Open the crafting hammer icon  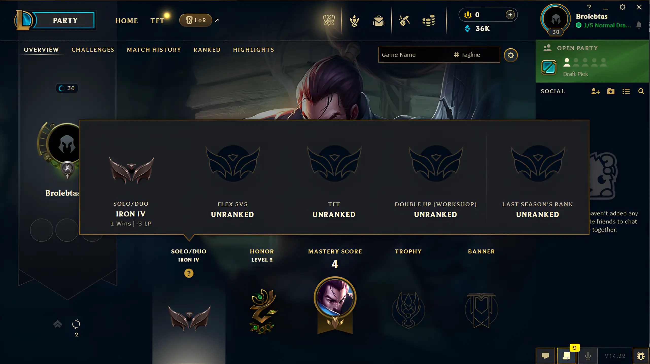click(404, 21)
